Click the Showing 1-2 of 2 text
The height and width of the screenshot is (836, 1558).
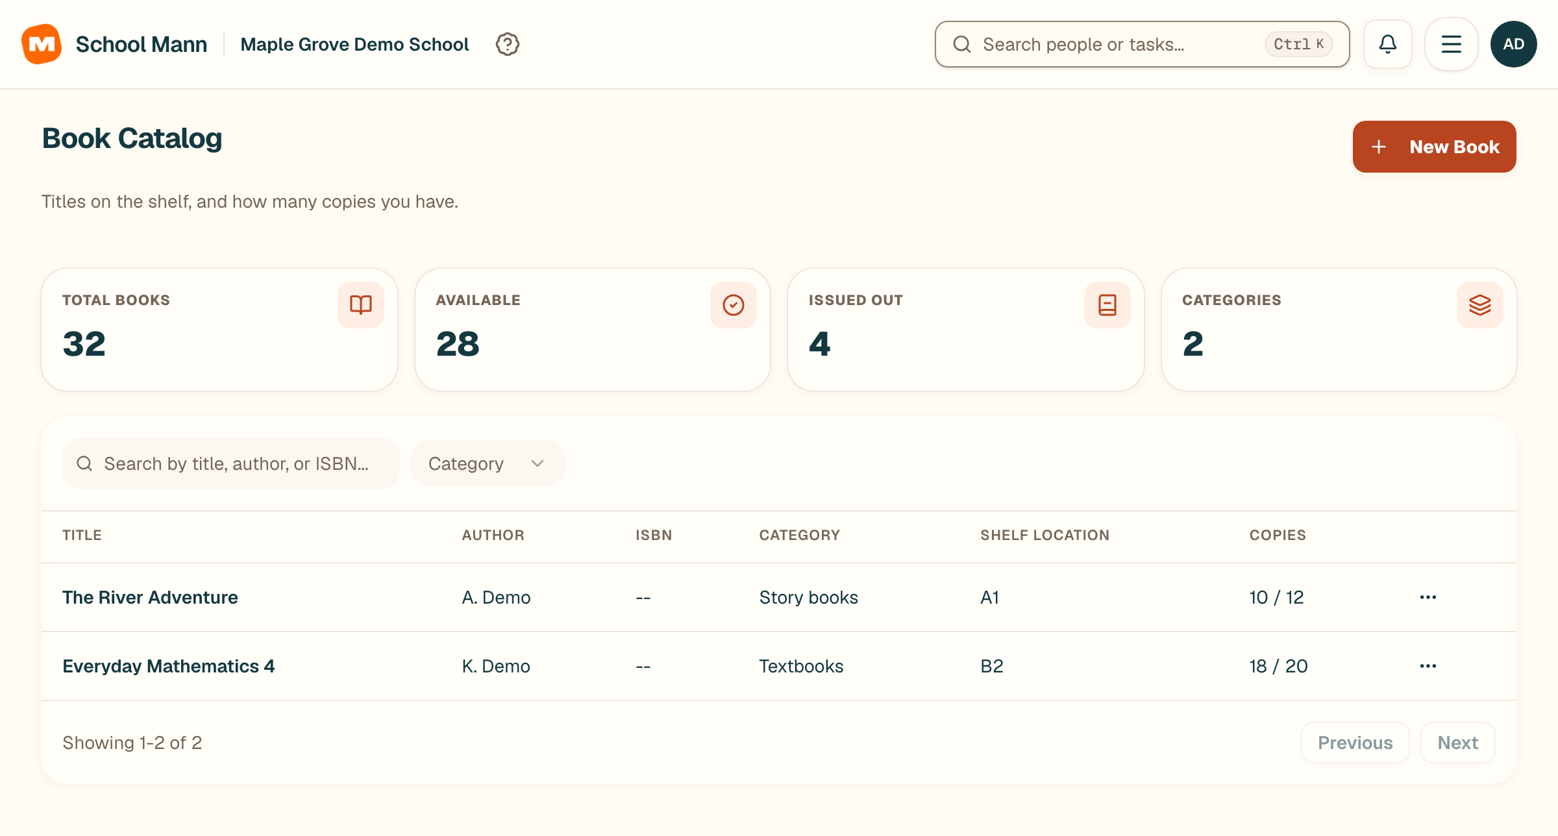tap(132, 743)
